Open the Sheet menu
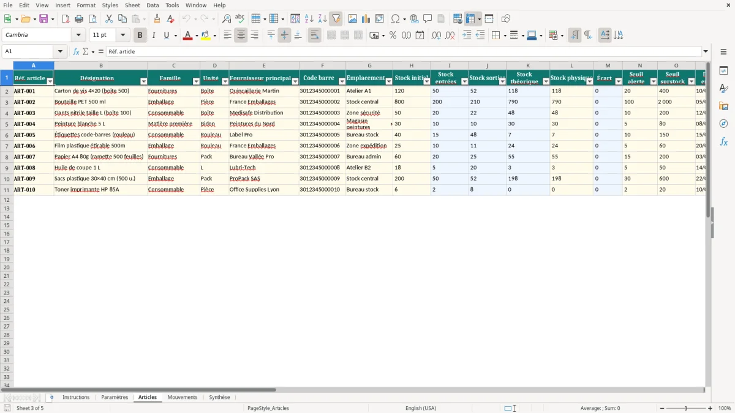 click(132, 5)
